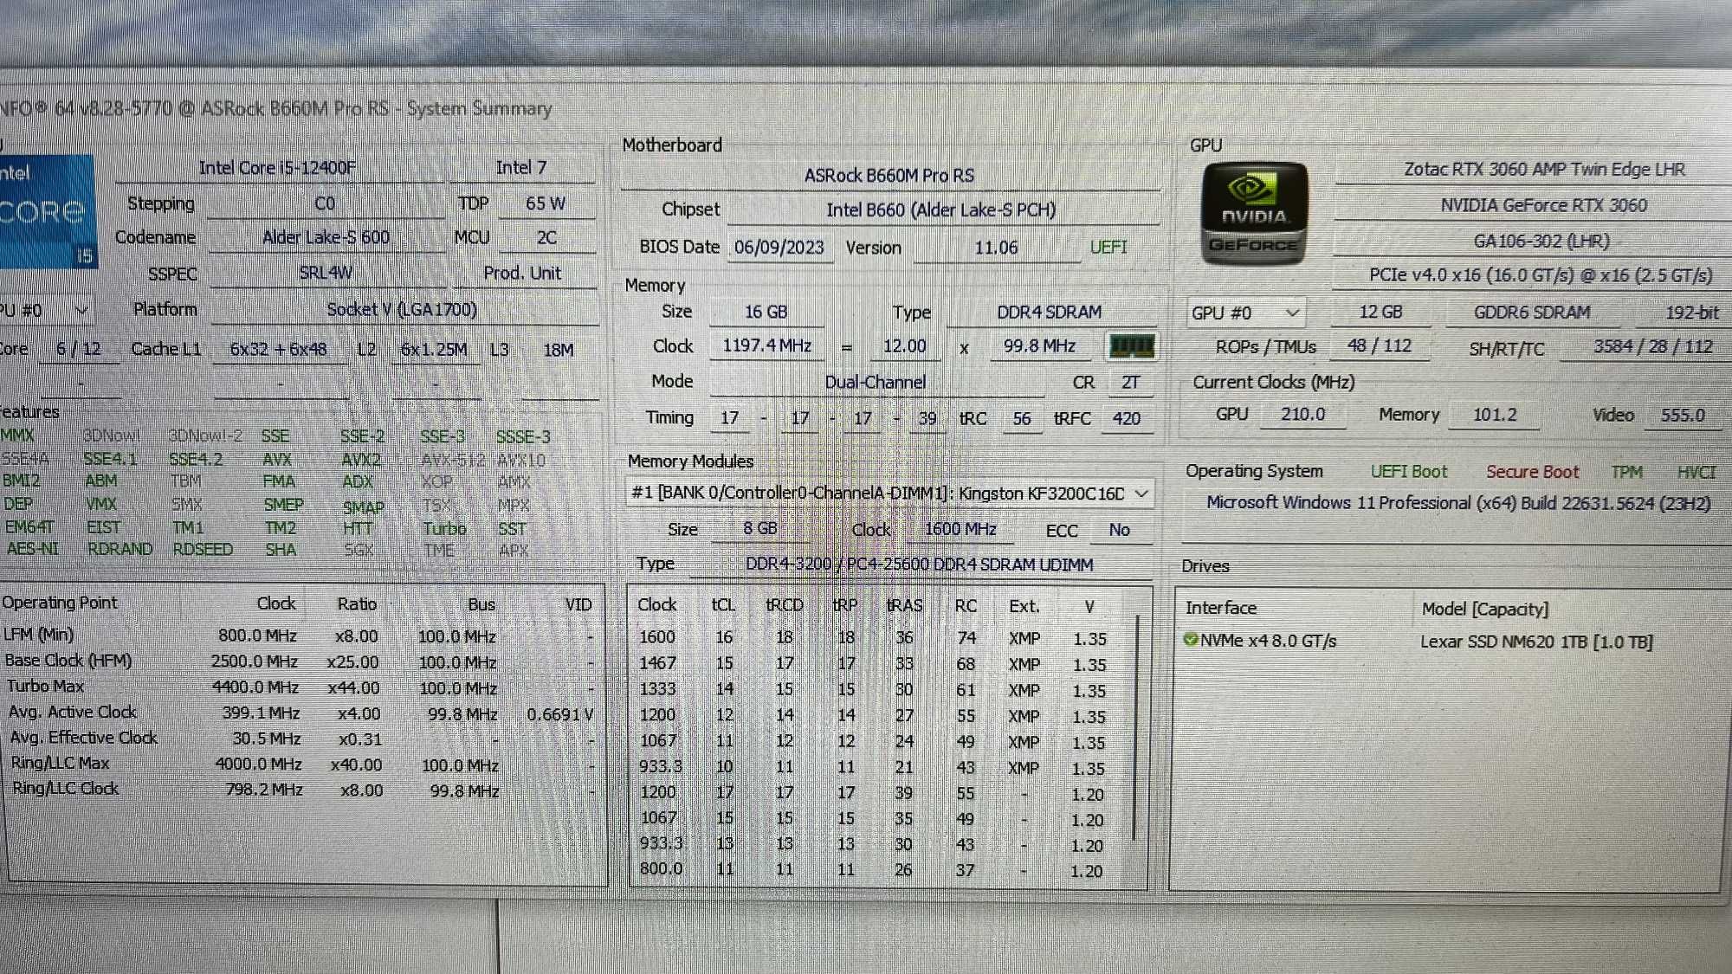Click the GPU chip value GA106-302 (LHR)
1732x974 pixels.
click(1541, 242)
